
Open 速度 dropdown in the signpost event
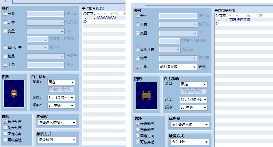click(x=194, y=100)
